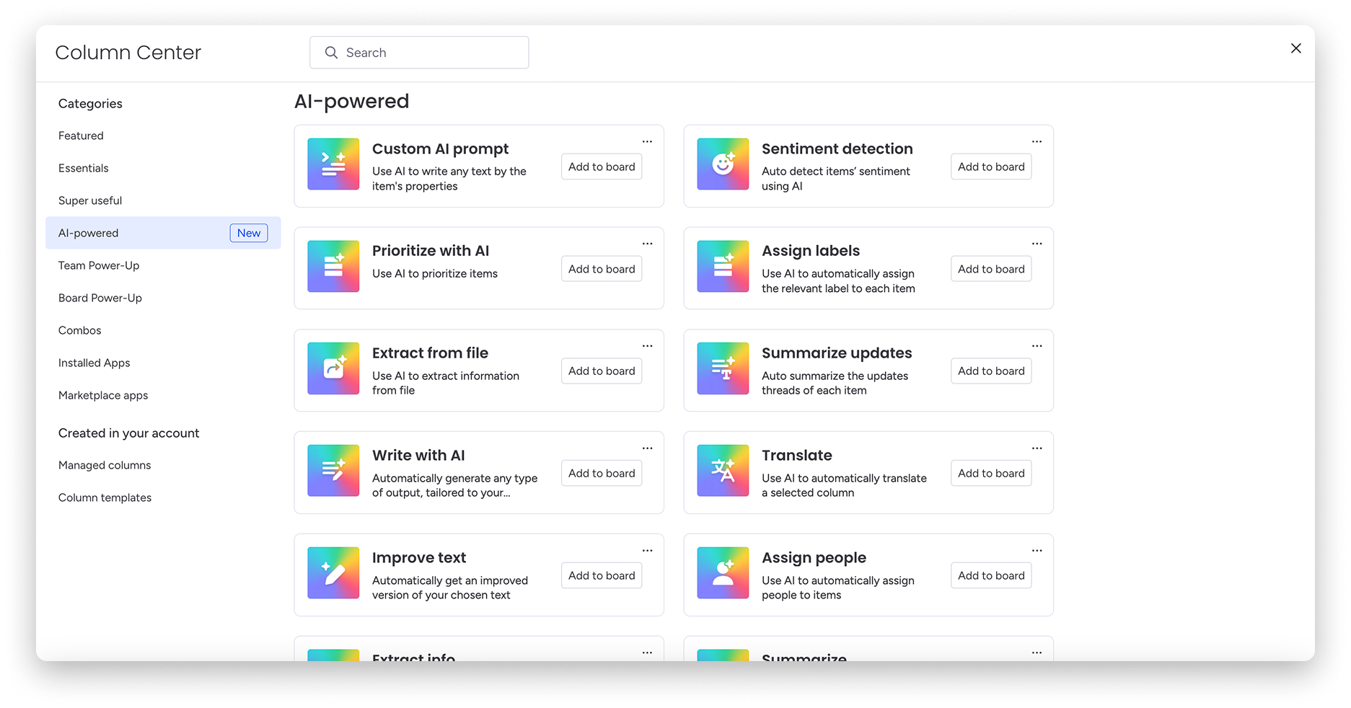Click the Sentiment detection smiley icon
The width and height of the screenshot is (1351, 708).
(723, 164)
